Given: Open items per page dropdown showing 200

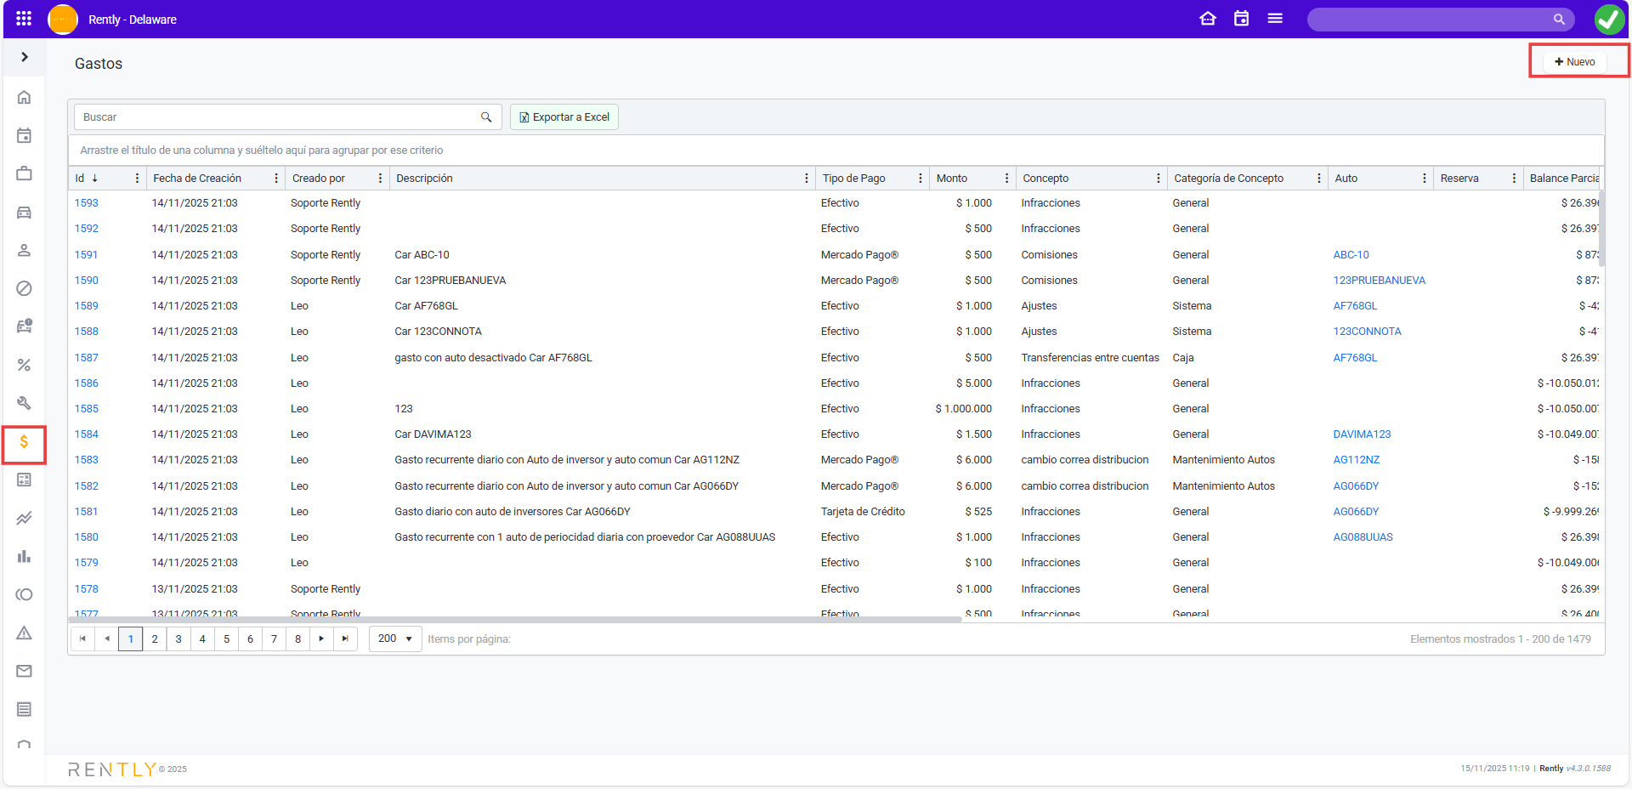Looking at the screenshot, I should click(x=395, y=639).
